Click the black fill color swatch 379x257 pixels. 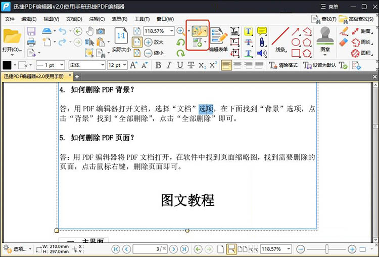(x=7, y=65)
